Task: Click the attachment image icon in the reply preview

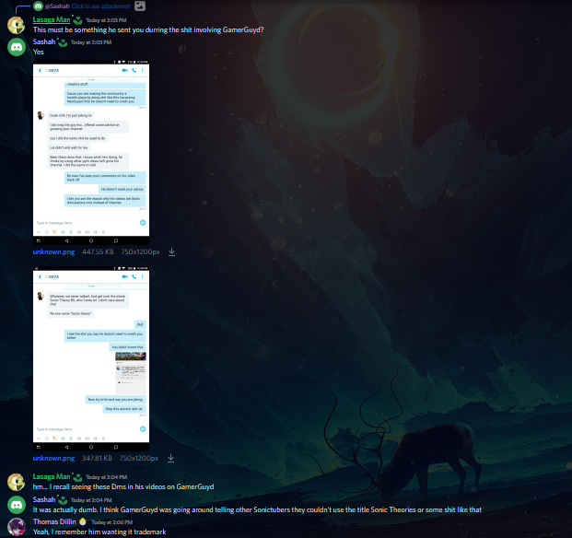Action: [140, 6]
